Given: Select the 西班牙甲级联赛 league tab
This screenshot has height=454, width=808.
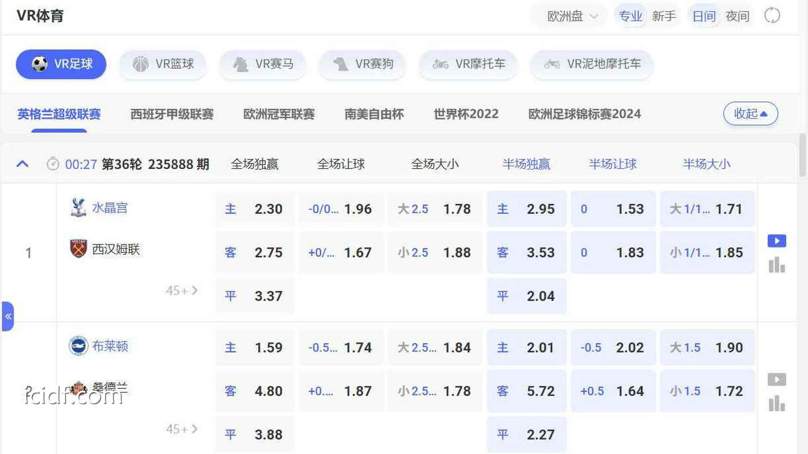Looking at the screenshot, I should click(x=172, y=114).
